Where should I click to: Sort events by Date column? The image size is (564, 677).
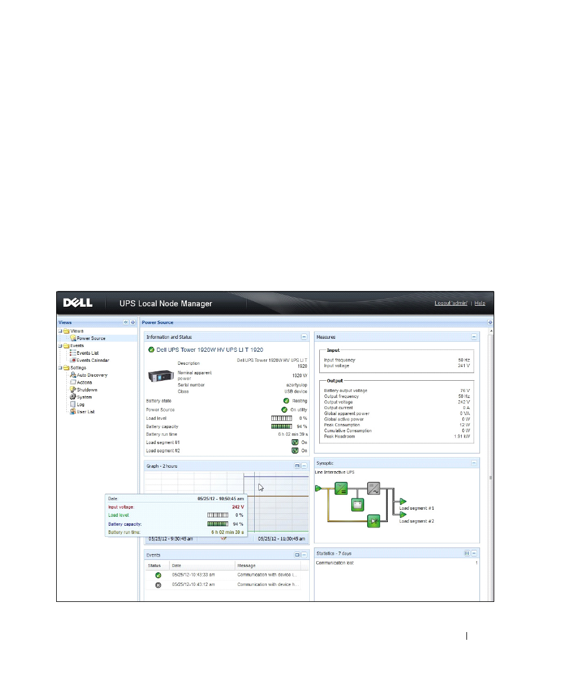point(202,566)
